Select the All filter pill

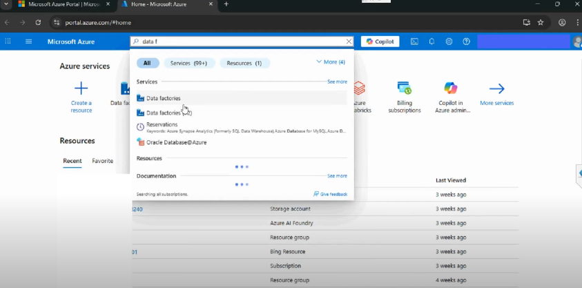coord(148,63)
